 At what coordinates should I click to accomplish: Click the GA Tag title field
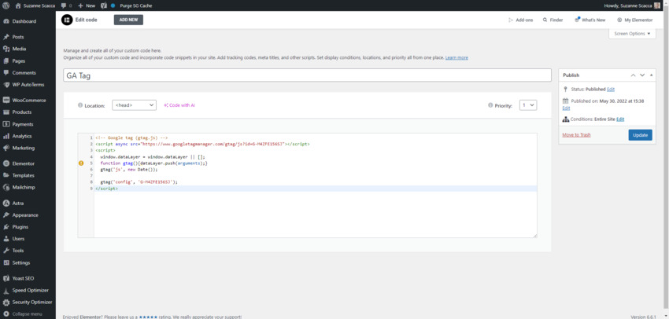point(307,75)
